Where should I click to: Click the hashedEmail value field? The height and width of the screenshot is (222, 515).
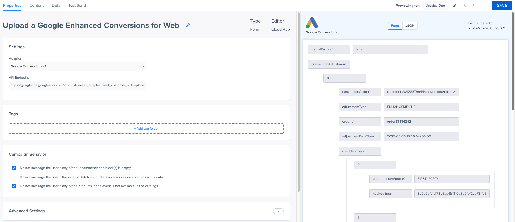pos(452,194)
